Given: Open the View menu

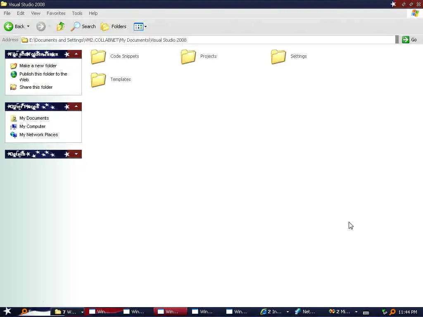Looking at the screenshot, I should pyautogui.click(x=36, y=13).
